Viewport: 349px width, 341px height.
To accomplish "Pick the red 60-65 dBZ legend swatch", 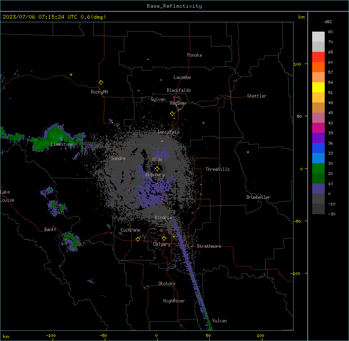I will pyautogui.click(x=318, y=57).
